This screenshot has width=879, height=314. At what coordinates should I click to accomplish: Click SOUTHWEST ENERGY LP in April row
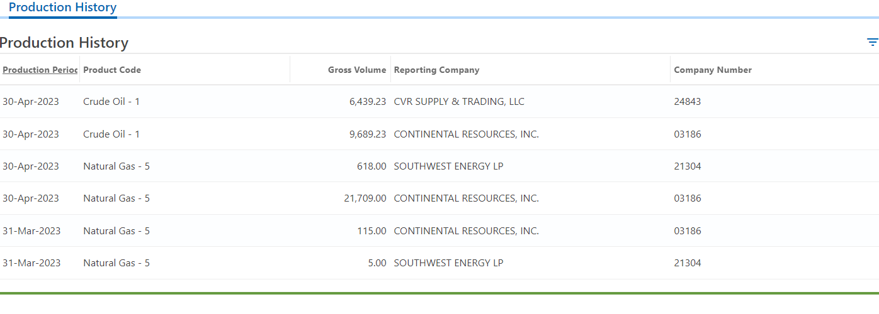click(x=449, y=166)
